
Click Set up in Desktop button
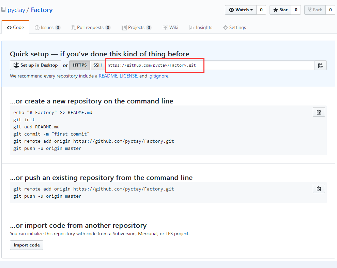35,65
